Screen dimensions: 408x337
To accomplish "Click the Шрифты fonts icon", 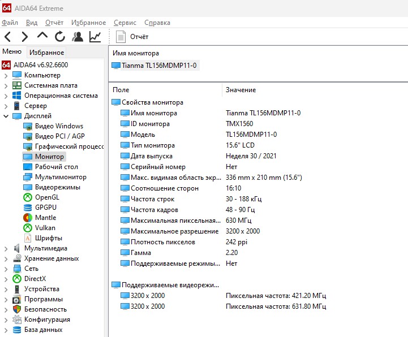I will pyautogui.click(x=28, y=238).
